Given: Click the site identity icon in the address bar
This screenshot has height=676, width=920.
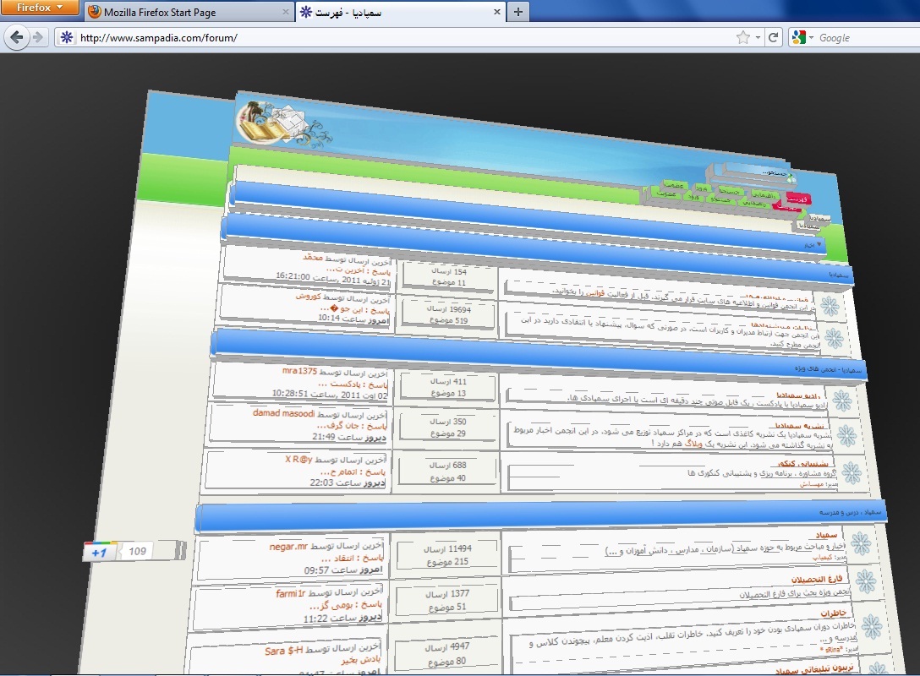Looking at the screenshot, I should 67,37.
